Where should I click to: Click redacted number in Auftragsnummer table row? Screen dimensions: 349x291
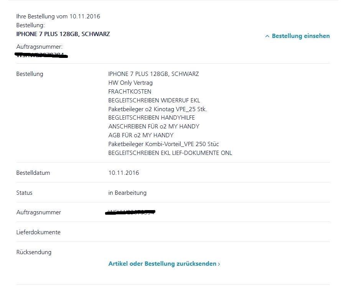130,212
